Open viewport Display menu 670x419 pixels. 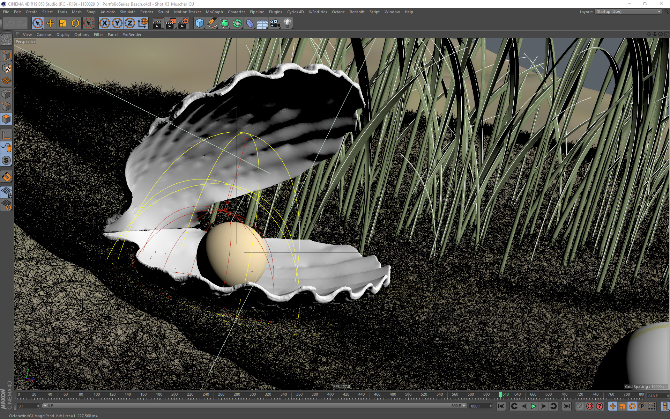63,35
